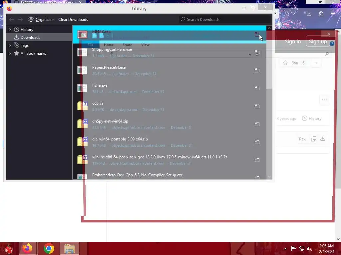341x255 pixels.
Task: Open Star dropdown arrow on GitHub
Action: (316, 63)
